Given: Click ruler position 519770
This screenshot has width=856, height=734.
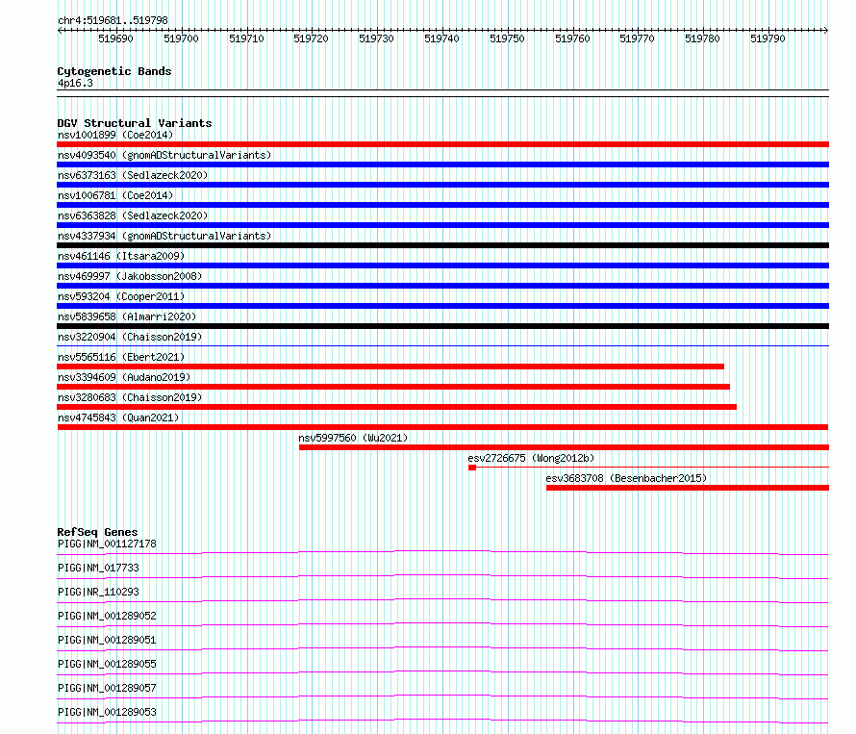Looking at the screenshot, I should point(637,38).
